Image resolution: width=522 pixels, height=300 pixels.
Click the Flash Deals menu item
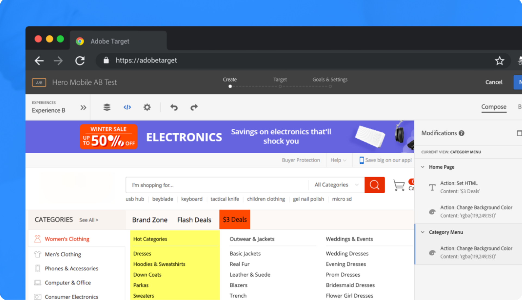(194, 220)
